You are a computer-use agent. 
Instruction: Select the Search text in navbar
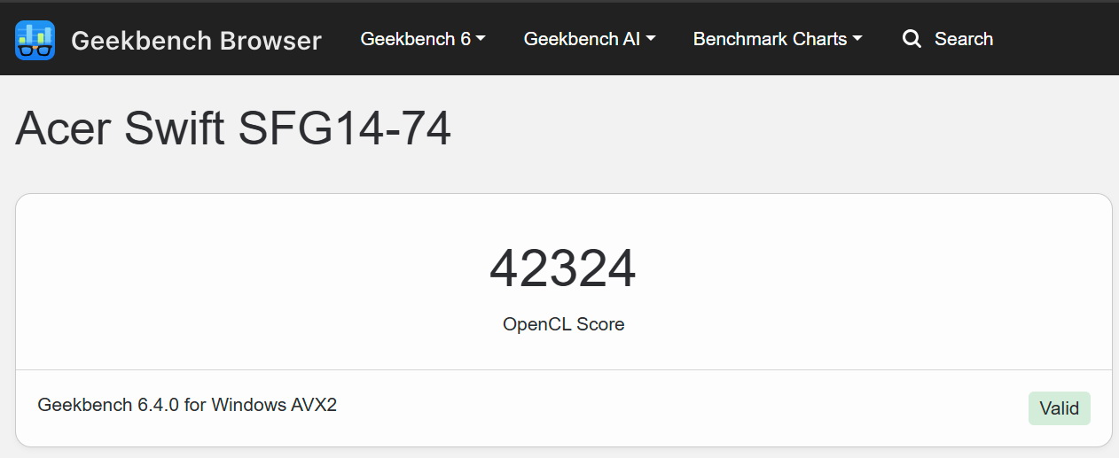(x=964, y=39)
